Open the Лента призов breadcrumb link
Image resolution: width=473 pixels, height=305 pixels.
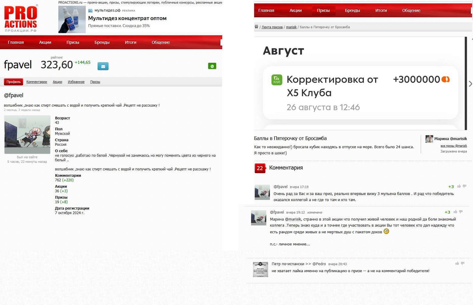[272, 27]
